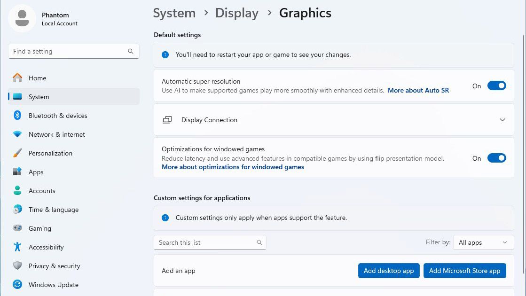The image size is (526, 296).
Task: Expand the Display Connection section
Action: tap(502, 120)
